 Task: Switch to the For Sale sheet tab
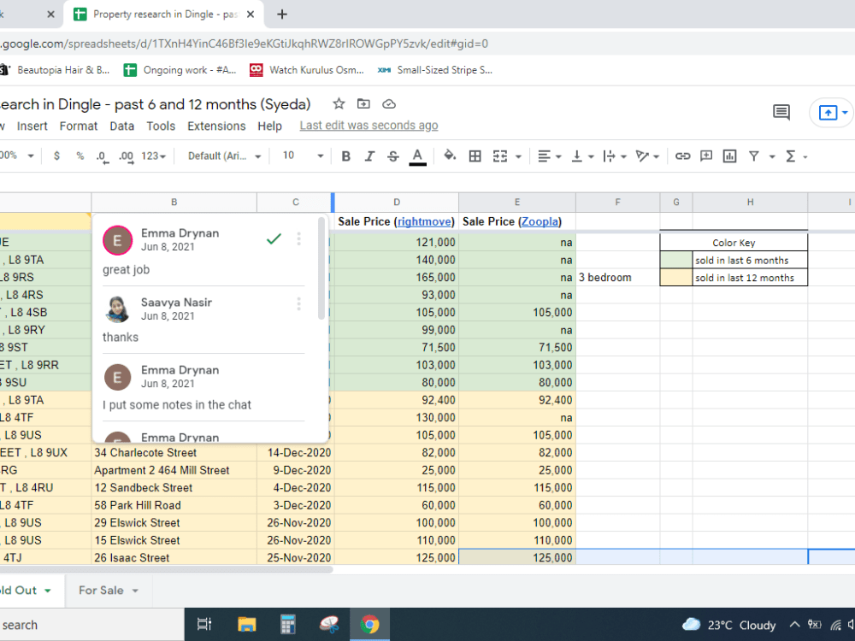pos(101,591)
